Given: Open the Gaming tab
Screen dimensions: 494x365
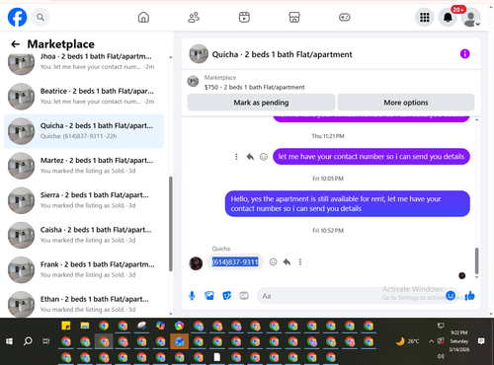Looking at the screenshot, I should 345,17.
